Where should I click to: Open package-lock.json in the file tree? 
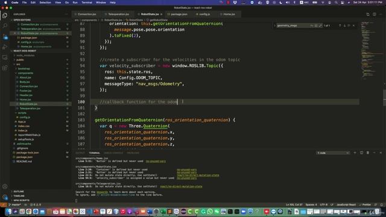pos(28,153)
